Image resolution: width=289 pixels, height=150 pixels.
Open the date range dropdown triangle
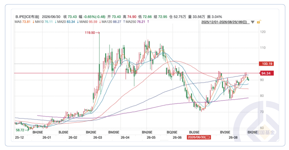(x=253, y=22)
